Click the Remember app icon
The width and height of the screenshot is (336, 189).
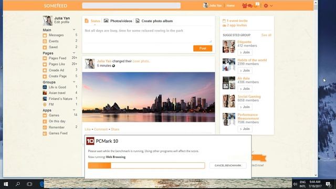(45, 128)
